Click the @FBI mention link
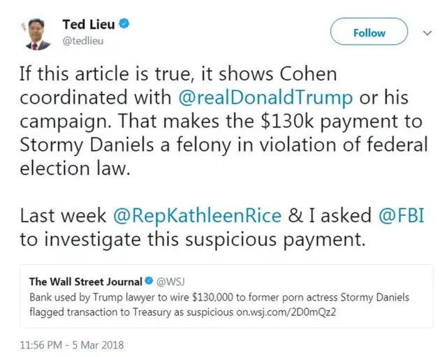 click(400, 217)
